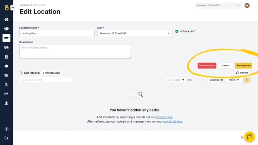Open the dollar finance icon
This screenshot has height=145, width=258.
pyautogui.click(x=7, y=84)
